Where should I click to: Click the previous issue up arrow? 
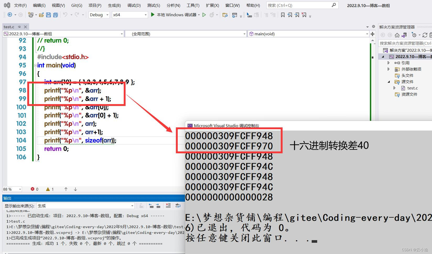click(x=66, y=189)
